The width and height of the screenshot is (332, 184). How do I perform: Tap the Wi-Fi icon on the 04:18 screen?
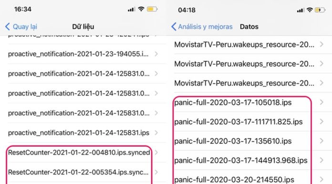[x=310, y=10]
